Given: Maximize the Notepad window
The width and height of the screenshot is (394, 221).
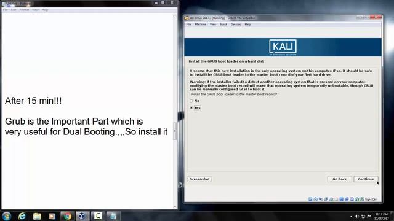Looking at the screenshot, I should [163, 2].
